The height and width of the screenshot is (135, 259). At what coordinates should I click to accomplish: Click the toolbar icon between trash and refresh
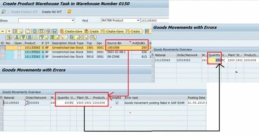coord(42,31)
